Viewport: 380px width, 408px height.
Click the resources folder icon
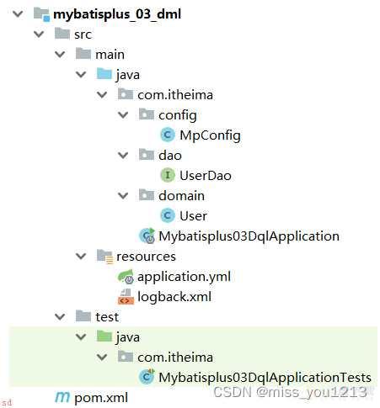[x=104, y=256]
